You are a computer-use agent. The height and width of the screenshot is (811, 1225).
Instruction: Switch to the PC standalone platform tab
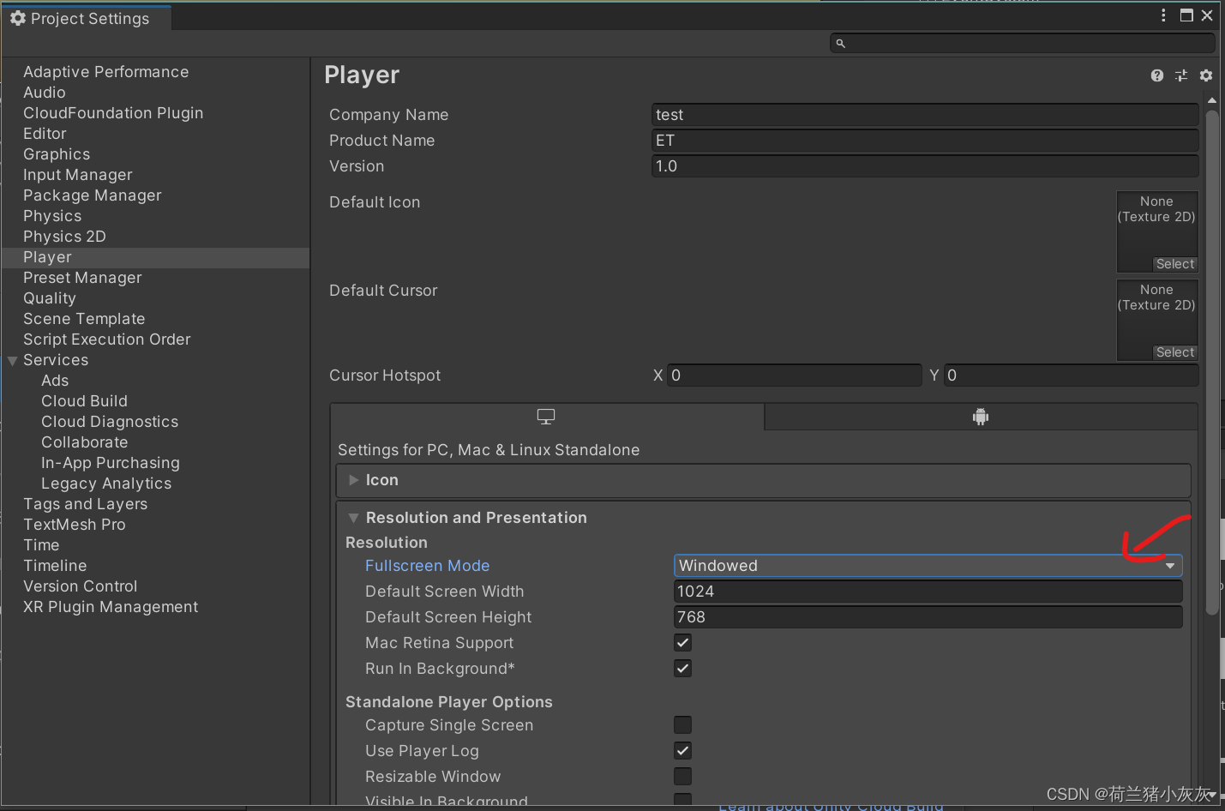[x=547, y=417]
